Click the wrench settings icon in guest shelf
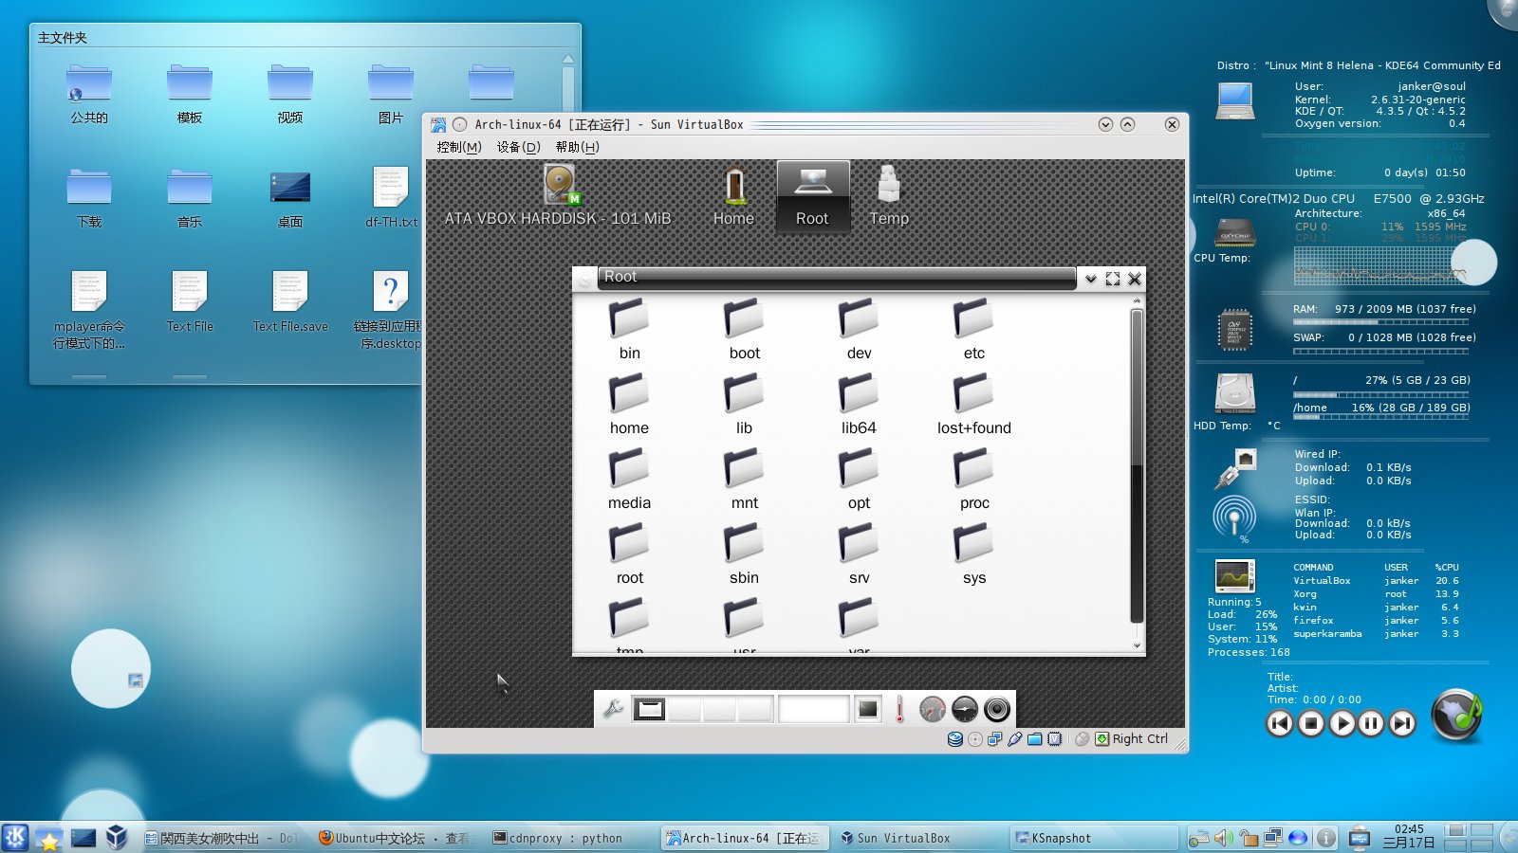 click(x=613, y=709)
